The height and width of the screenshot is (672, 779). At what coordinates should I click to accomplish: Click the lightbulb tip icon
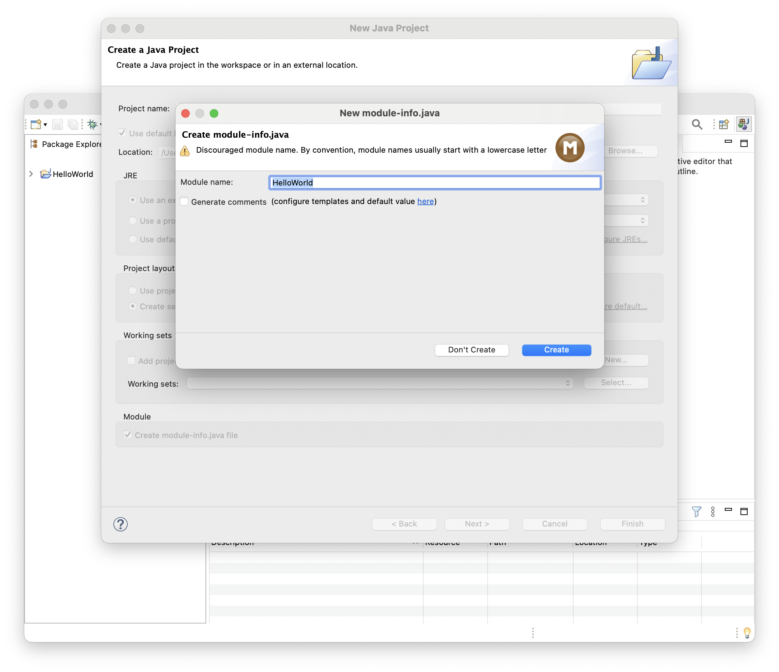click(747, 632)
